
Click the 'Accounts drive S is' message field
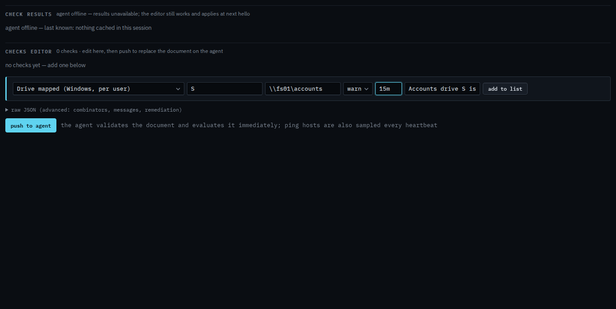point(442,88)
